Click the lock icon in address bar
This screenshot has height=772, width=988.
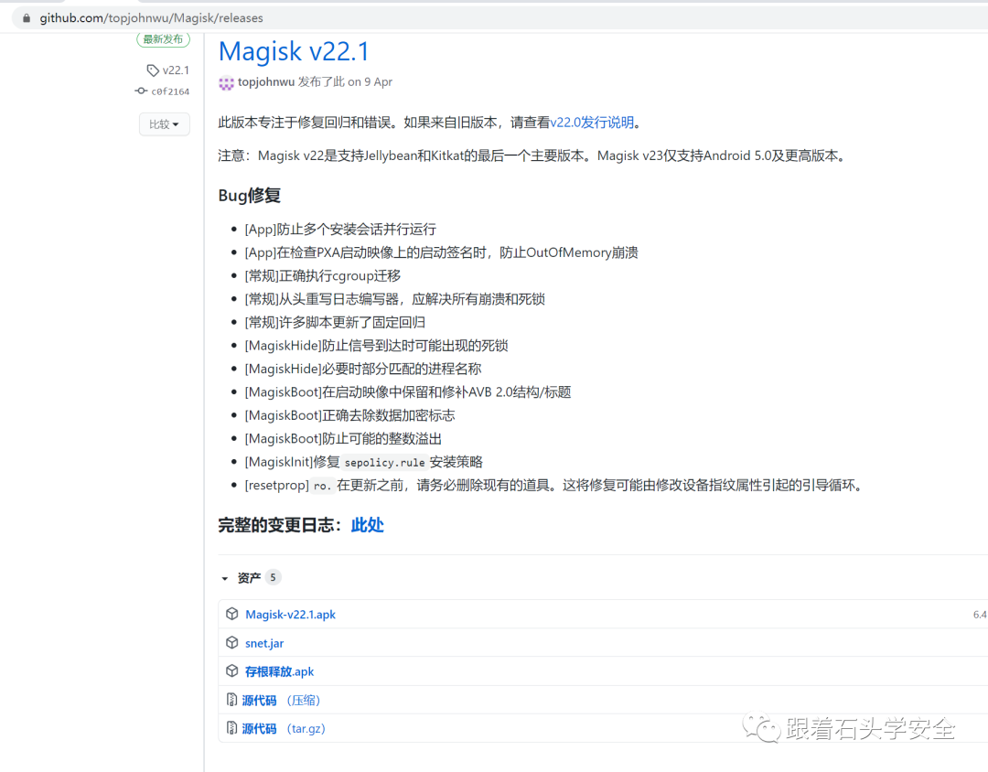coord(27,18)
